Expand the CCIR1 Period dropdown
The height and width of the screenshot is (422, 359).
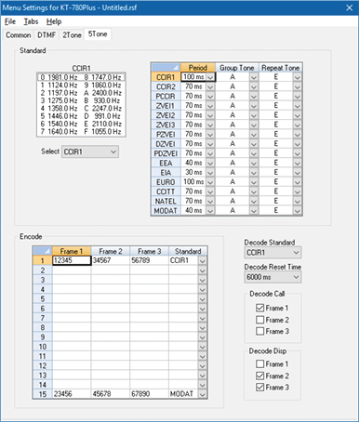pyautogui.click(x=210, y=77)
